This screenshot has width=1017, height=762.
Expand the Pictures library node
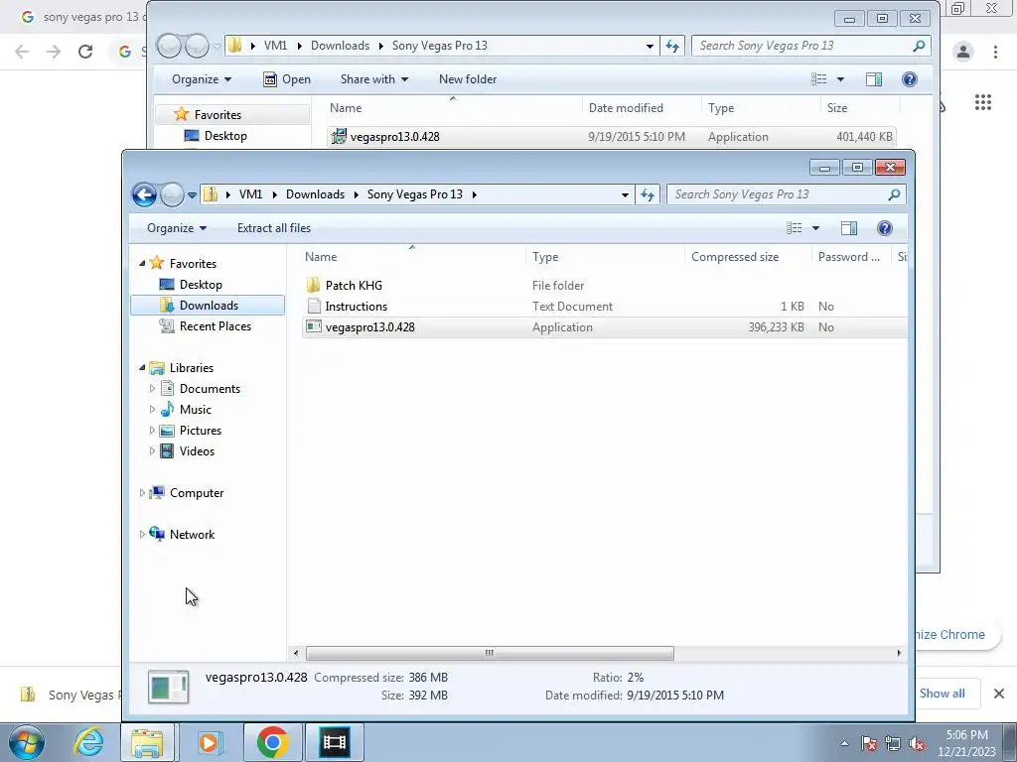[x=152, y=431]
